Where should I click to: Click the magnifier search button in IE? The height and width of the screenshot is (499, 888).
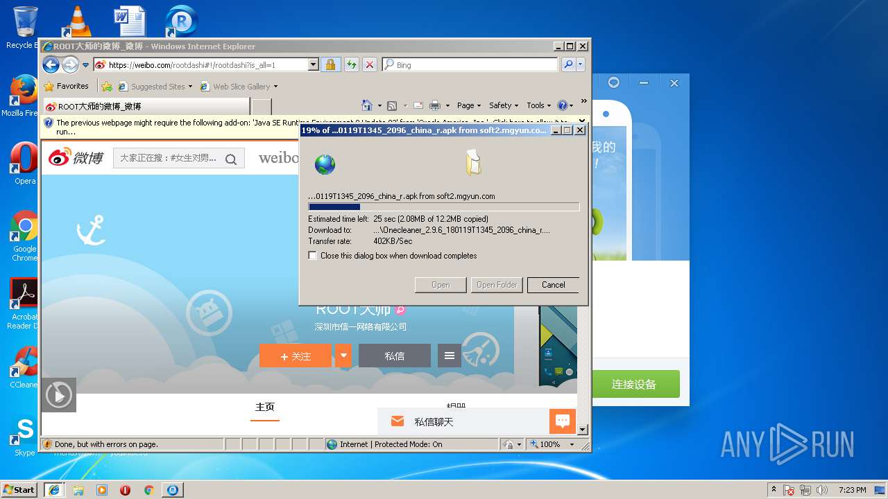[568, 64]
